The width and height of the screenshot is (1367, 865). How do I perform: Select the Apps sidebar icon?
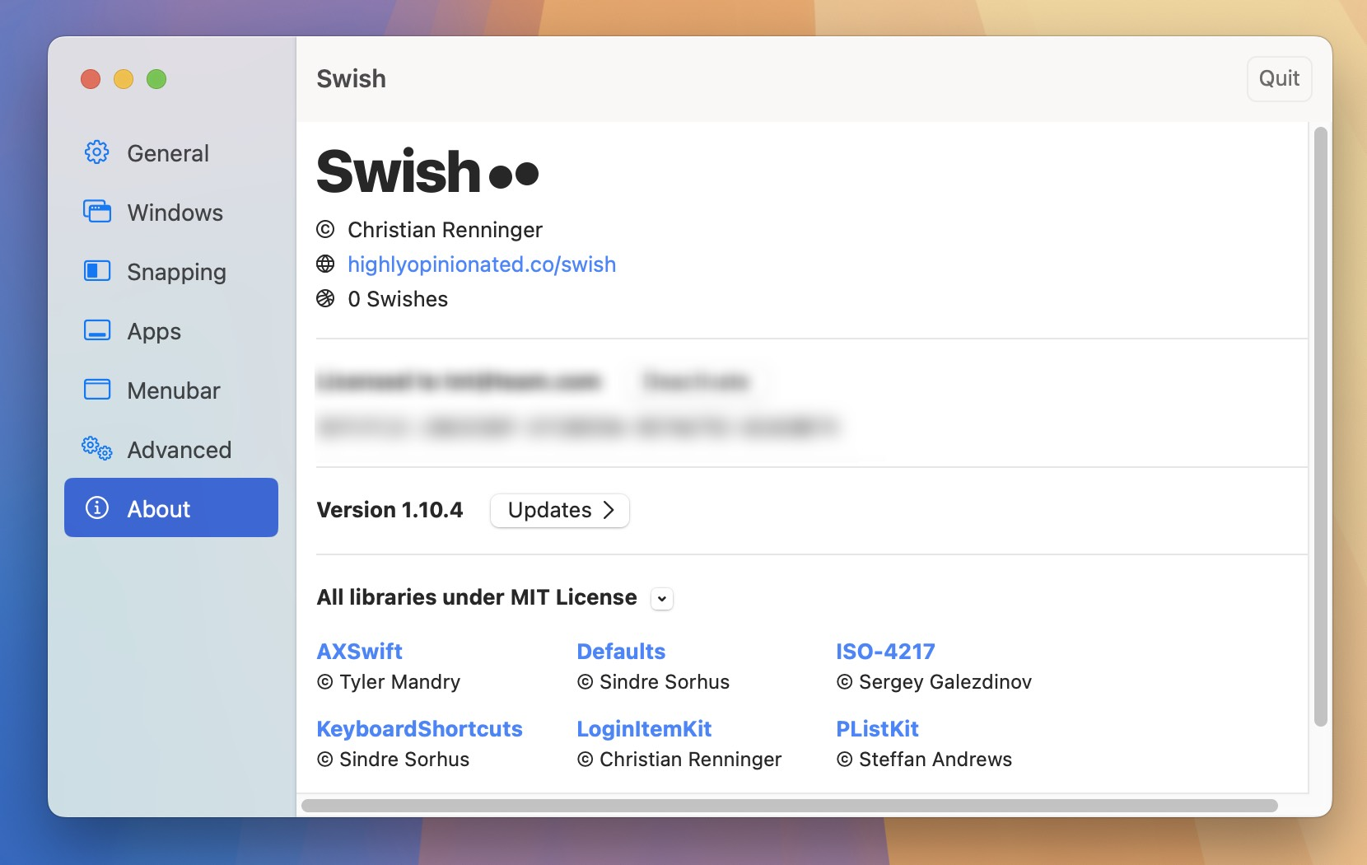(96, 330)
